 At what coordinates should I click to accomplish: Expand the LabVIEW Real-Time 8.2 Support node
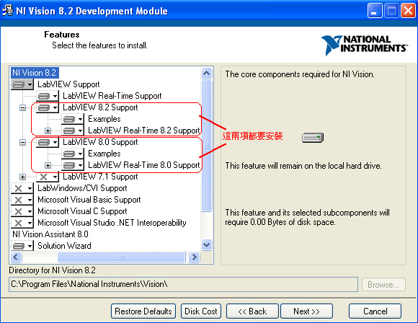click(48, 130)
